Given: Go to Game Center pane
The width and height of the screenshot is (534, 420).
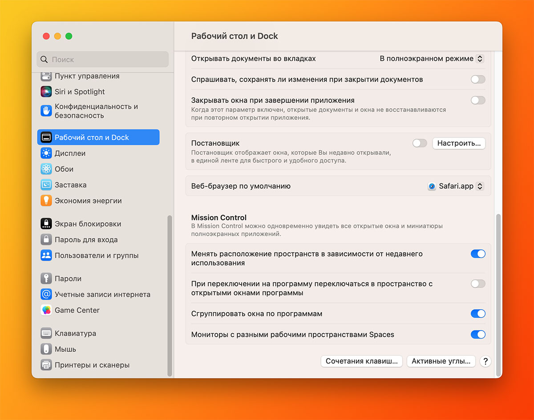Looking at the screenshot, I should (98, 310).
